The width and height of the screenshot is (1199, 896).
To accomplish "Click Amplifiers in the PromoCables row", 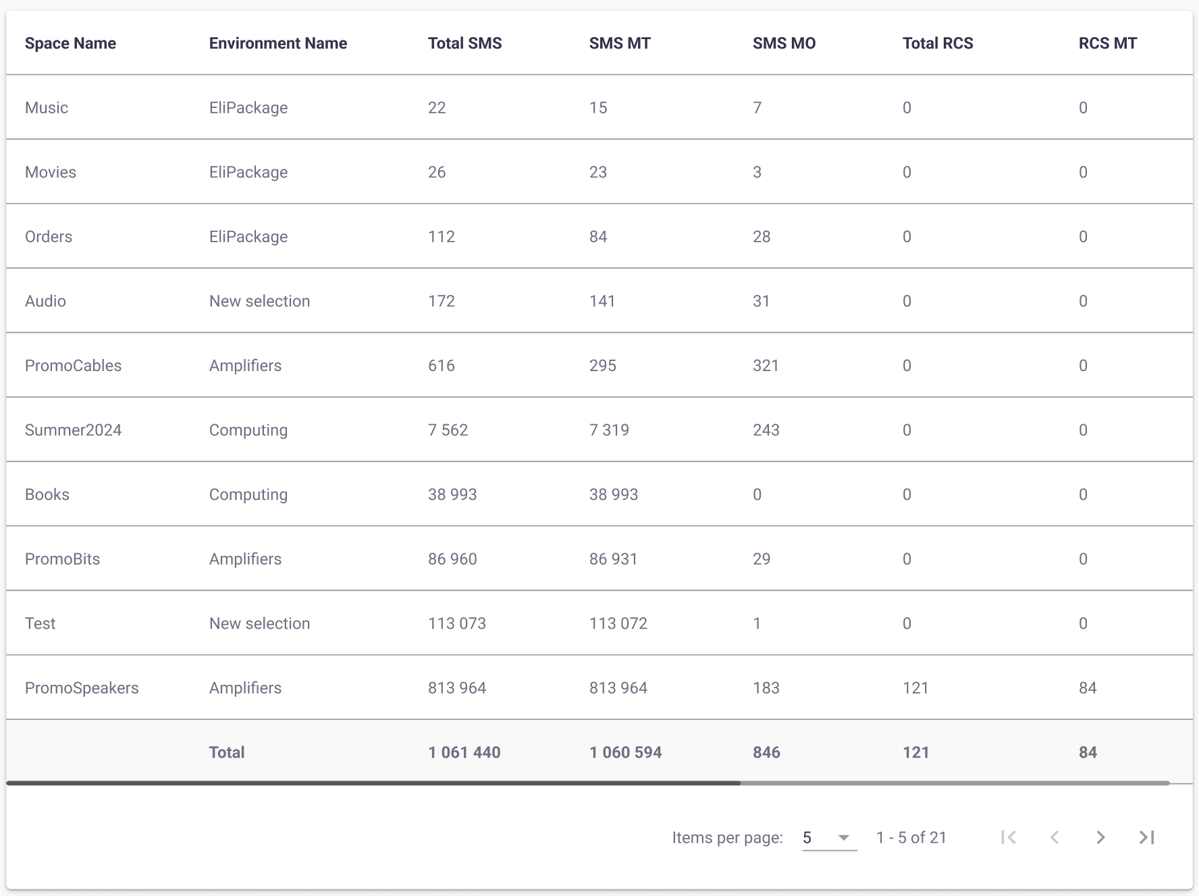I will 245,365.
